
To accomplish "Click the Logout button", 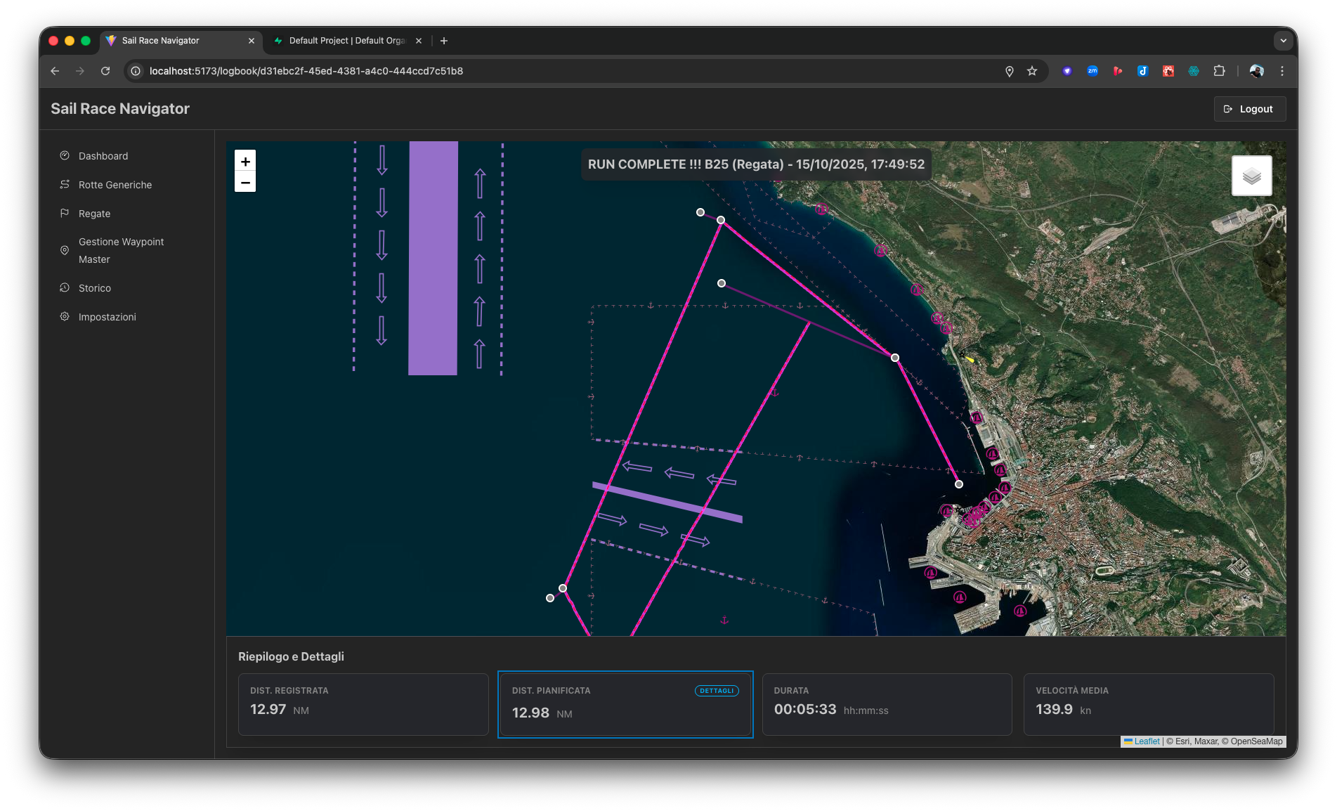I will pos(1249,109).
